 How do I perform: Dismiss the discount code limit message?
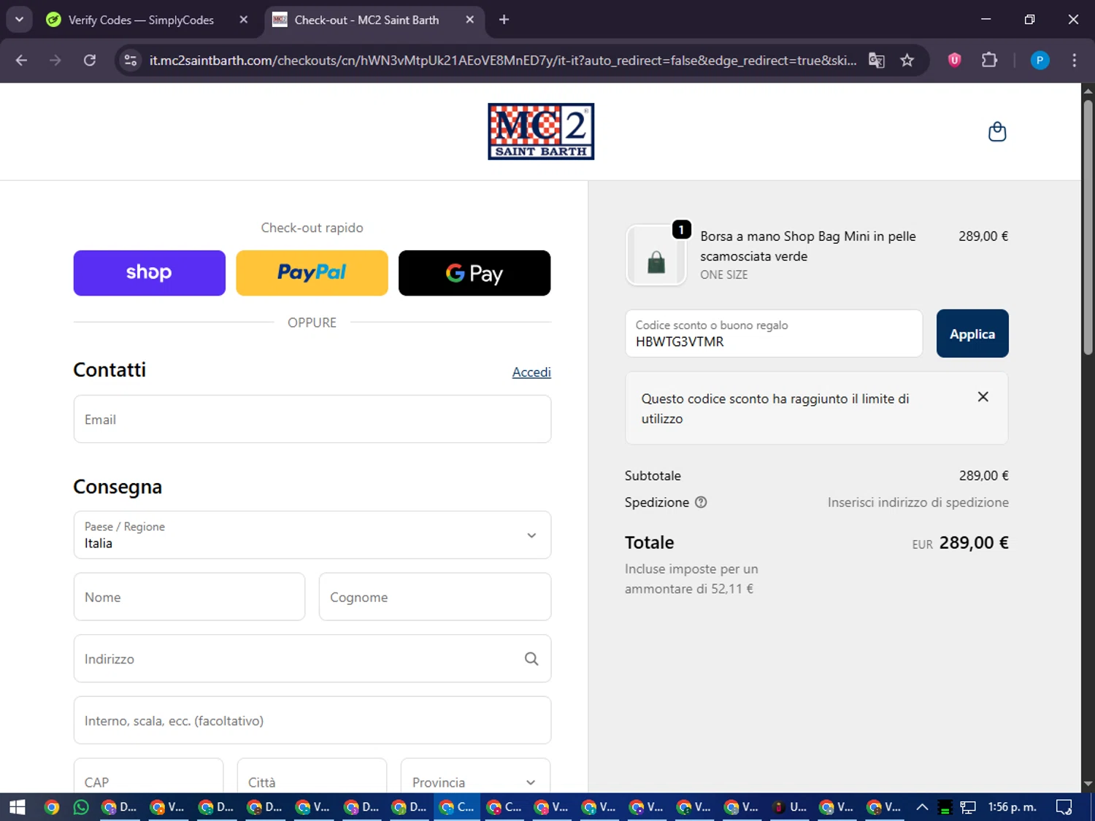click(x=983, y=397)
